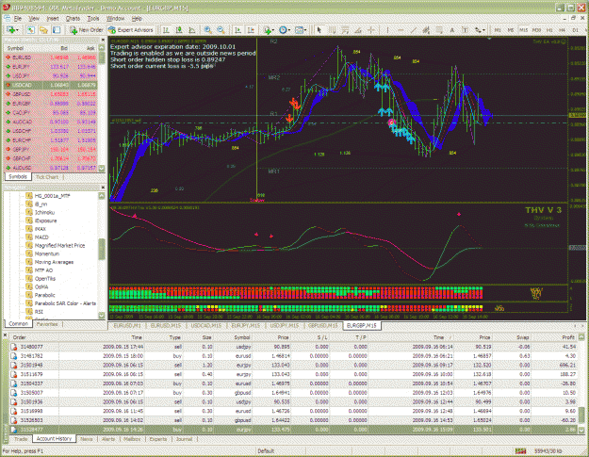589x457 pixels.
Task: Select the M15 timeframe button
Action: [x=523, y=30]
